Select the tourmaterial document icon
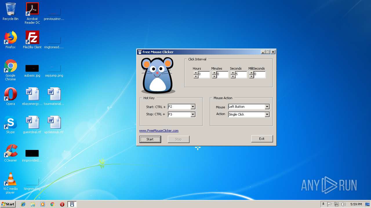 point(54,96)
